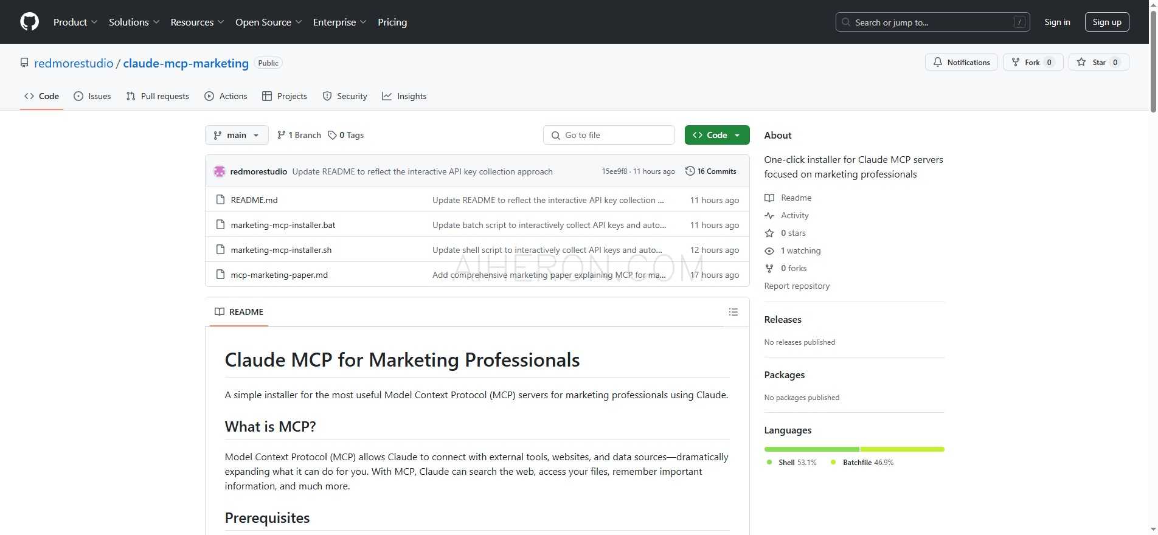This screenshot has width=1158, height=535.
Task: Open the redmorestudio owner profile link
Action: tap(74, 63)
